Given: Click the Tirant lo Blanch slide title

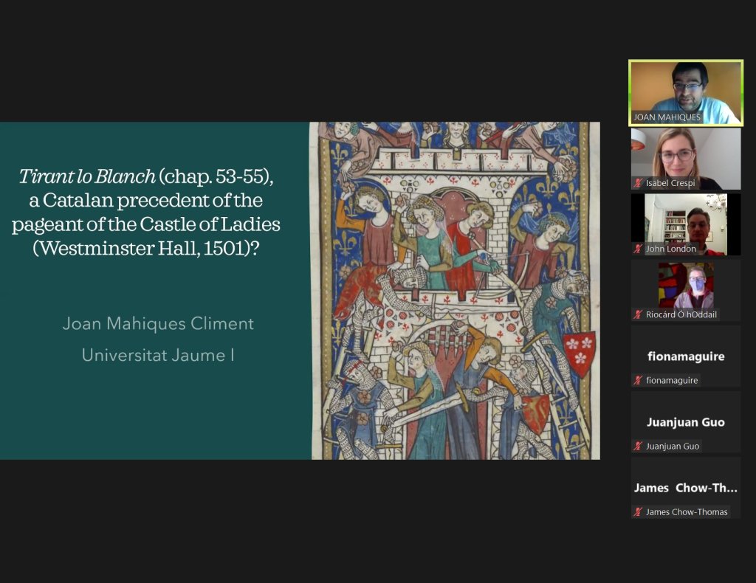Looking at the screenshot, I should click(145, 211).
